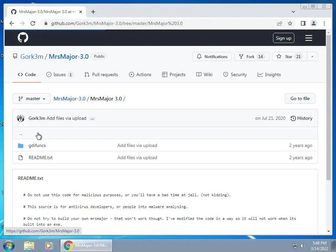Screen dimensions: 336x252
Task: Star the repository
Action: coord(289,56)
